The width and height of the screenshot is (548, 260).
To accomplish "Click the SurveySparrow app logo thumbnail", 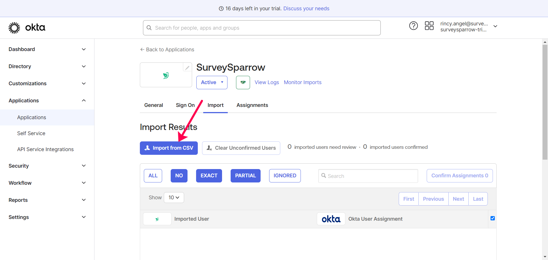I will pos(166,76).
